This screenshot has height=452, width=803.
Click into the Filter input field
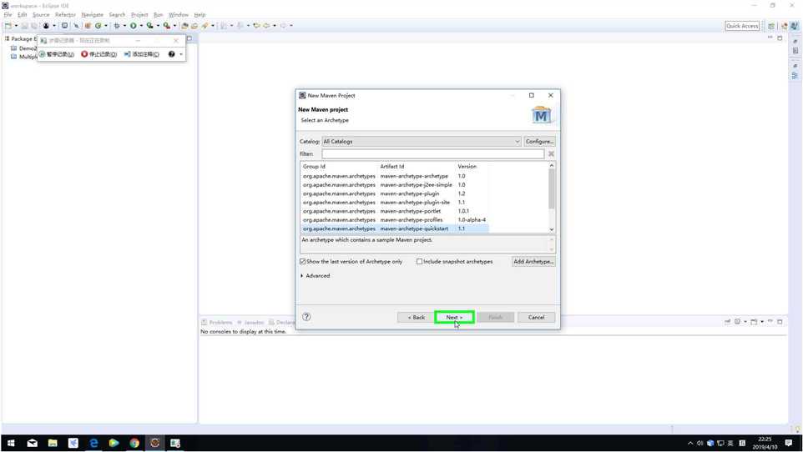pos(432,154)
